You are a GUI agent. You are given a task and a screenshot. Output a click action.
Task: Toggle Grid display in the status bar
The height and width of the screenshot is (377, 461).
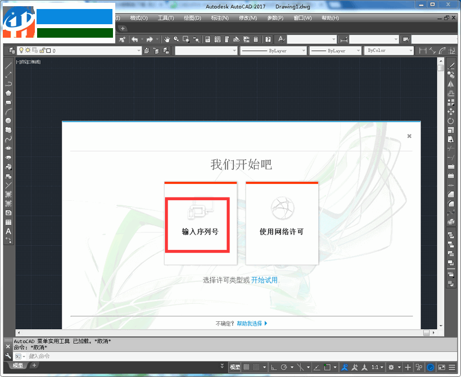[246, 367]
